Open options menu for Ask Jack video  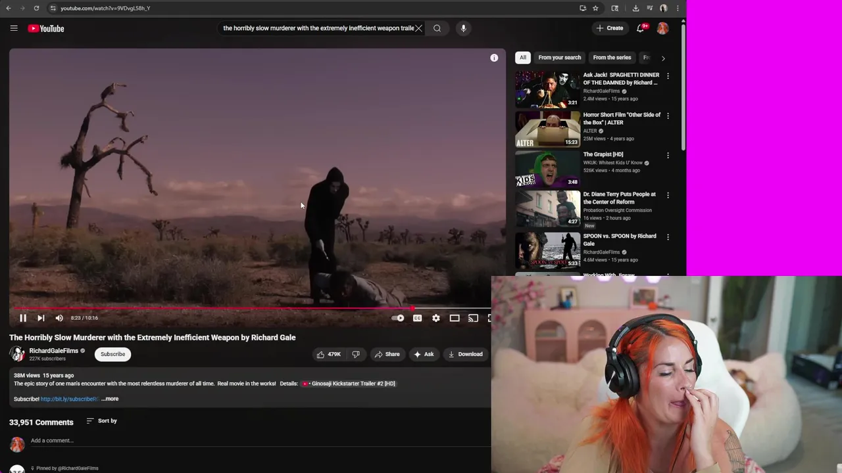pos(668,76)
